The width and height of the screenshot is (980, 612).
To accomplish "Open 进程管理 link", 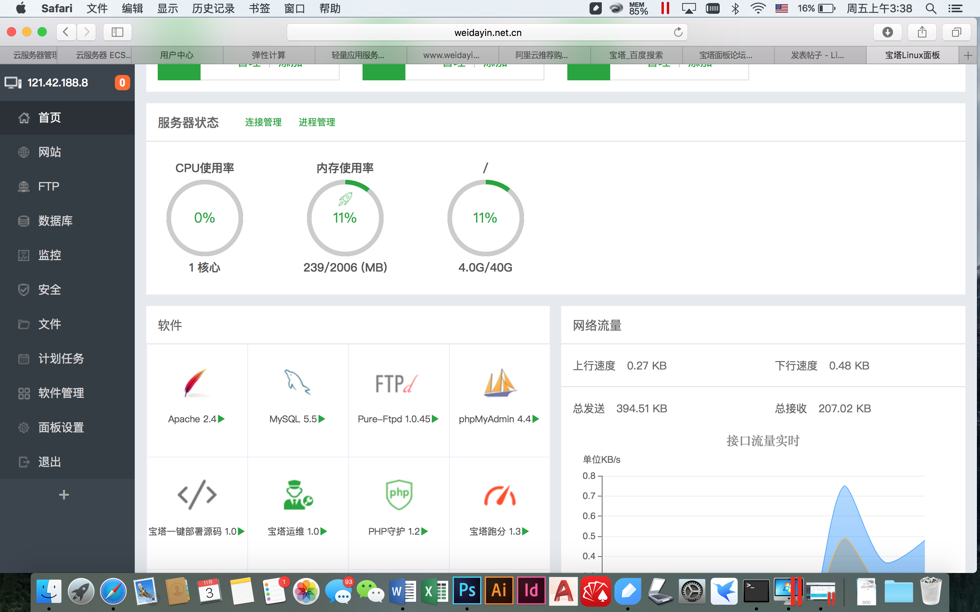I will coord(317,122).
